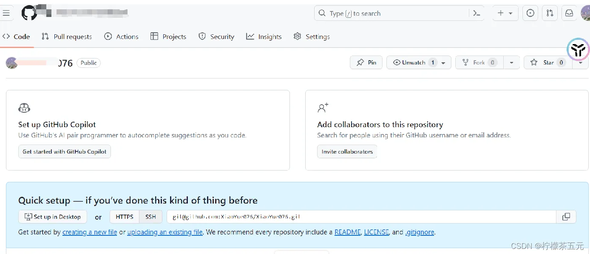Viewport: 590px width, 254px height.
Task: Open the command palette icon
Action: [477, 13]
